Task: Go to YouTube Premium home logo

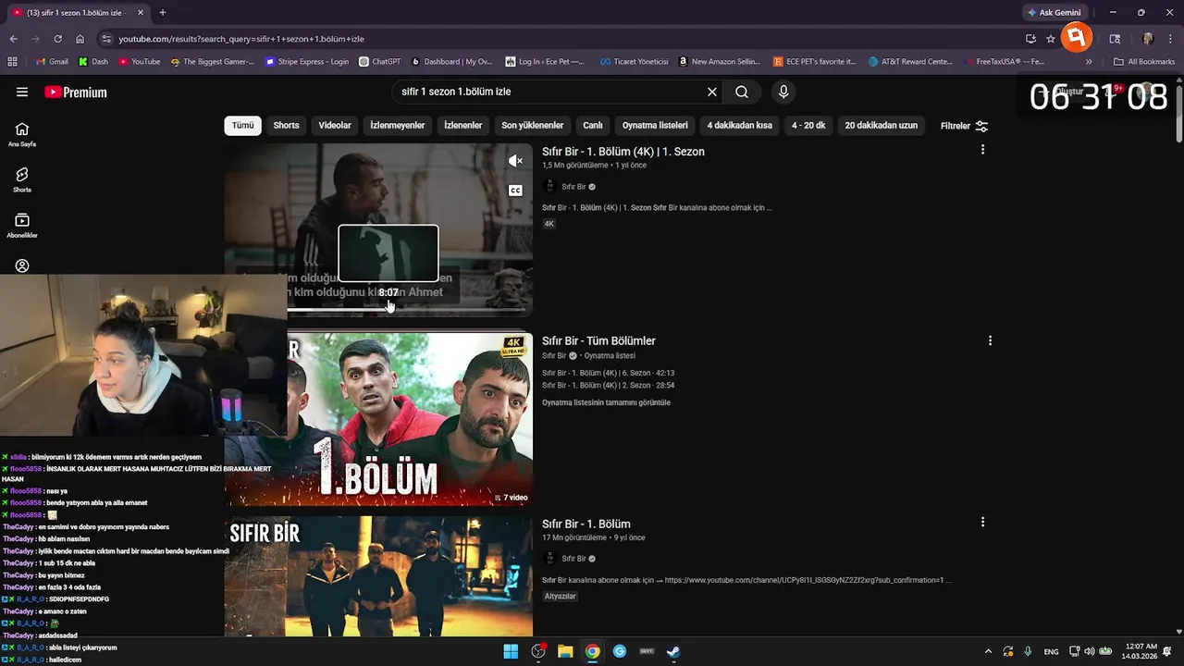Action: (x=76, y=92)
